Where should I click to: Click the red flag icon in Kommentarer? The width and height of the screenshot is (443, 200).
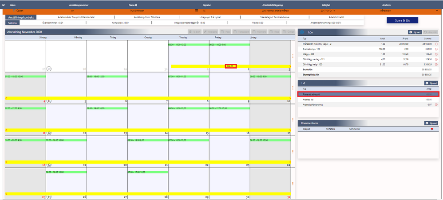click(432, 129)
